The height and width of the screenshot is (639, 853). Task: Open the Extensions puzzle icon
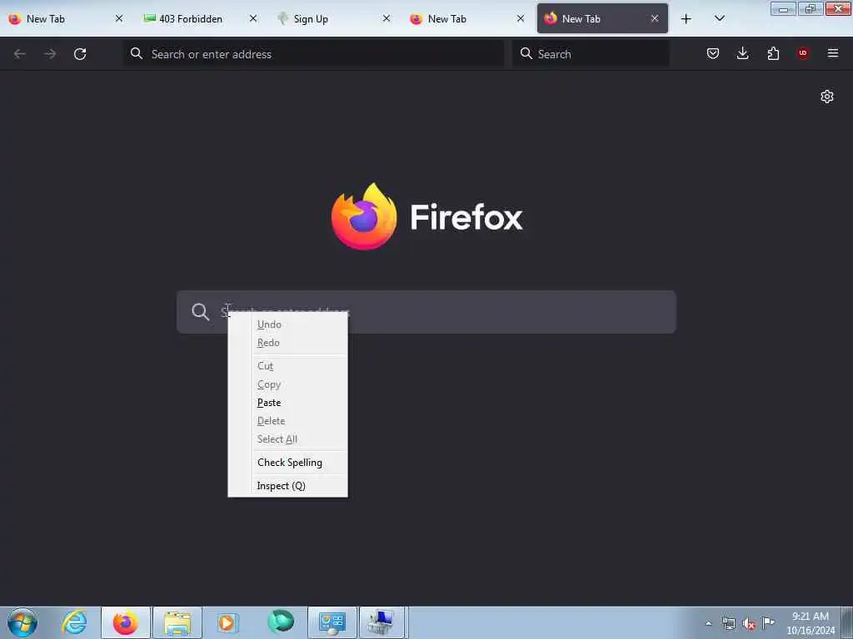[x=773, y=53]
